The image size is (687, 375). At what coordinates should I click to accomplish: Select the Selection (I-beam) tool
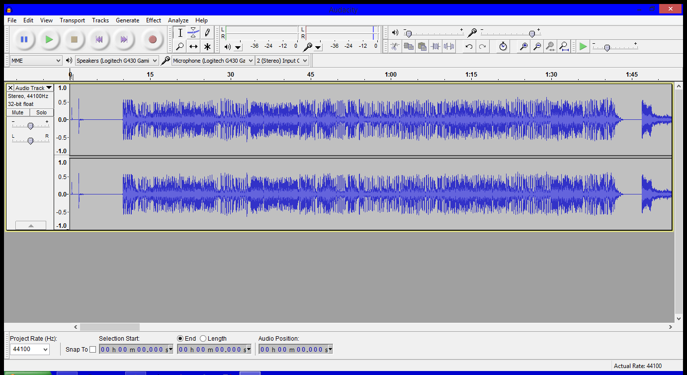click(180, 33)
